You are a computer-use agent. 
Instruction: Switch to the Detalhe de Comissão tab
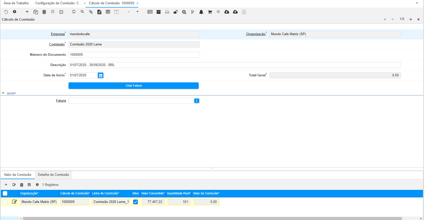click(x=53, y=175)
